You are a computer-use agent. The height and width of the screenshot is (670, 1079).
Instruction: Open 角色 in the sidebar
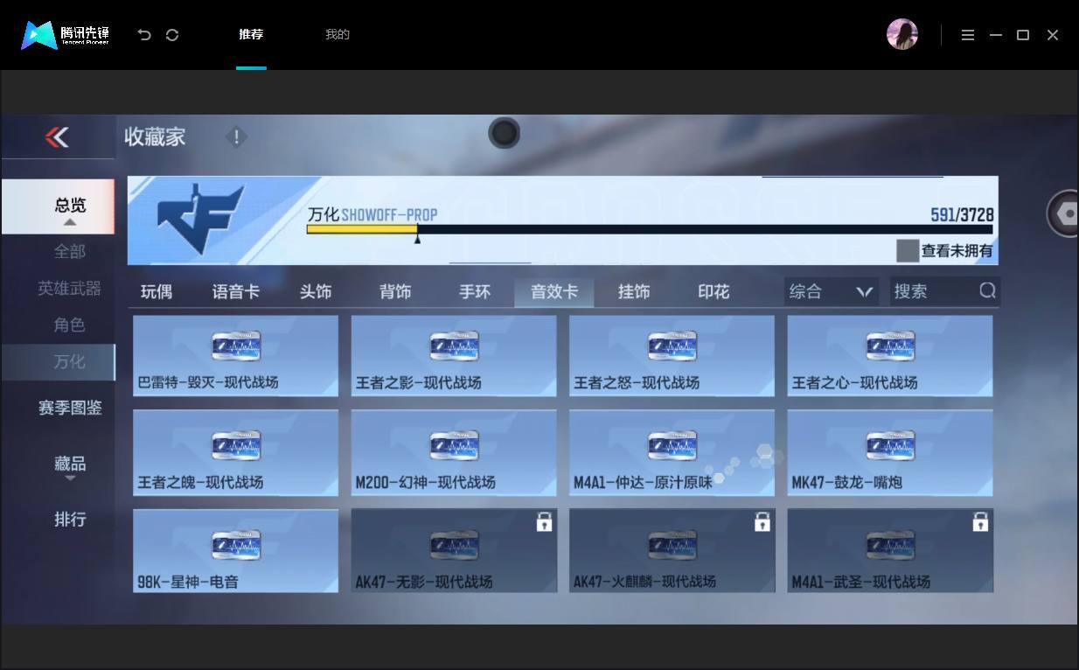point(70,325)
